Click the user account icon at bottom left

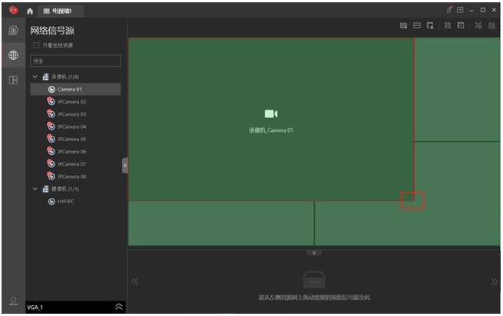coord(13,301)
